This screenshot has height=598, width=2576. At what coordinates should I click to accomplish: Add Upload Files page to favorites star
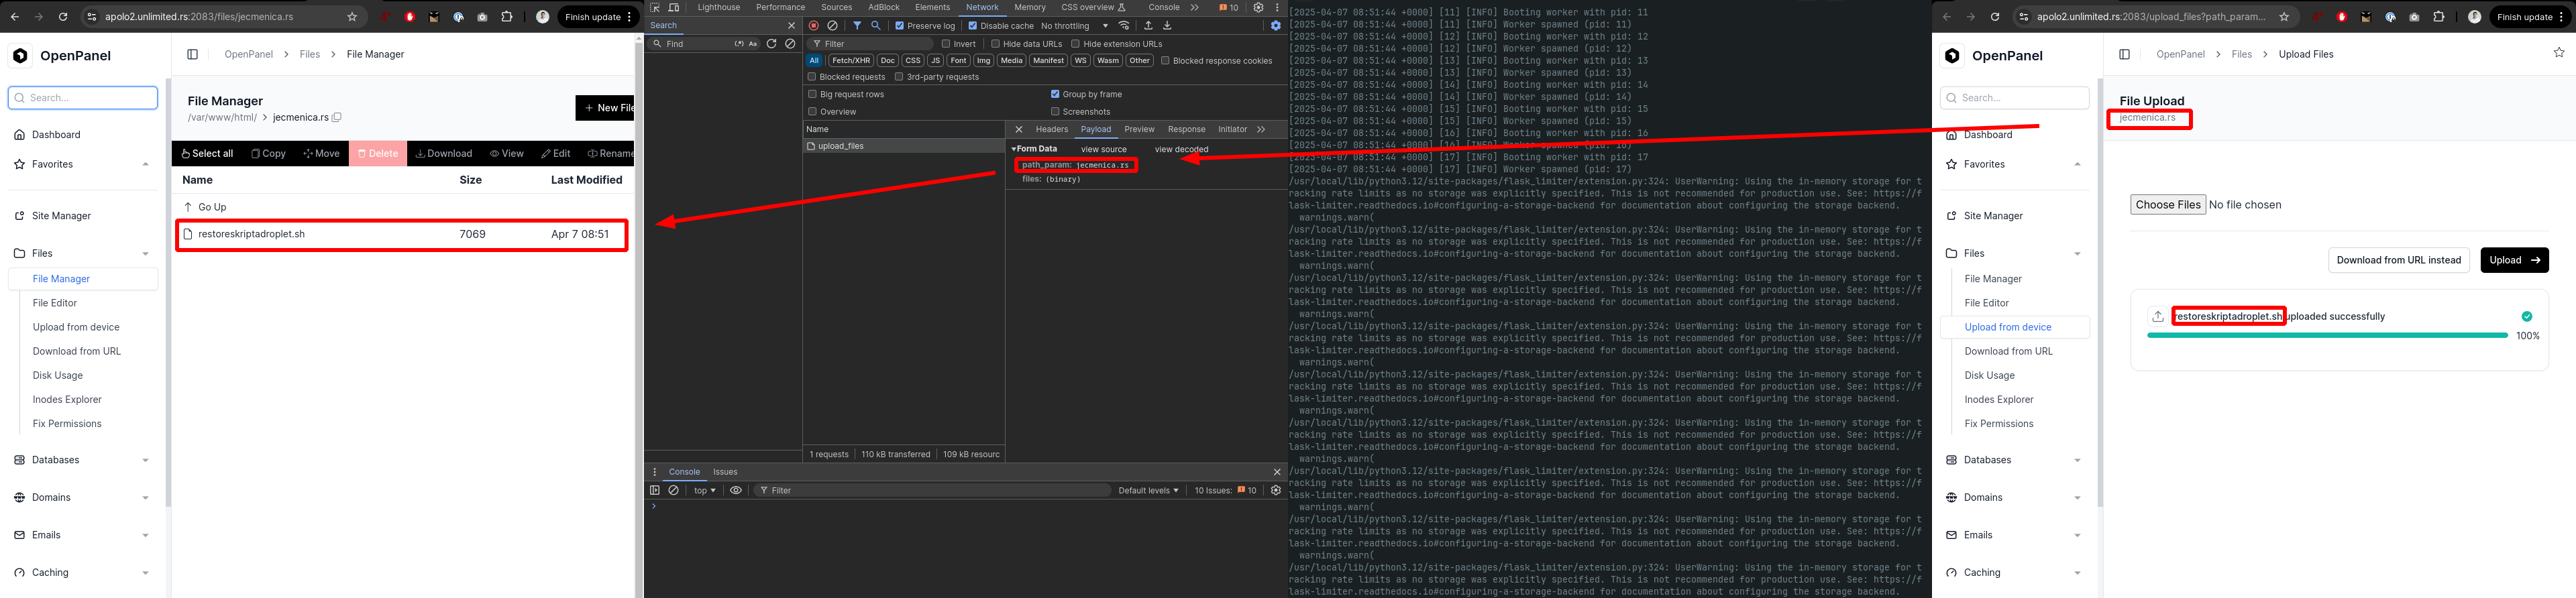point(2559,53)
